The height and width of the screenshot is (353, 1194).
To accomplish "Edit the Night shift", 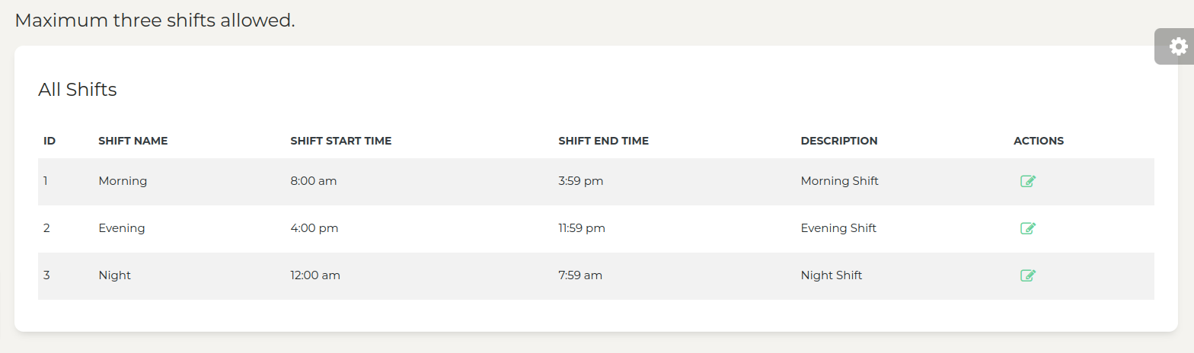I will click(x=1028, y=275).
